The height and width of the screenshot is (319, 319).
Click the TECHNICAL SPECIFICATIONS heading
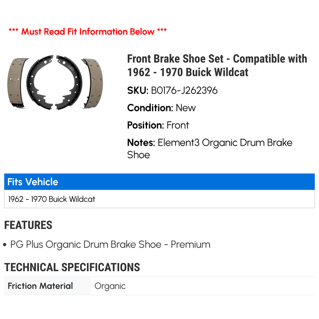click(x=72, y=267)
